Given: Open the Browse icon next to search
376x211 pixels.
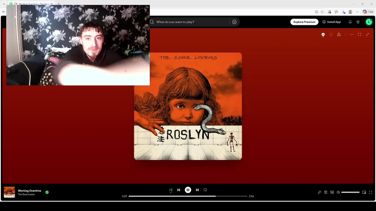Looking at the screenshot, I should click(x=234, y=22).
